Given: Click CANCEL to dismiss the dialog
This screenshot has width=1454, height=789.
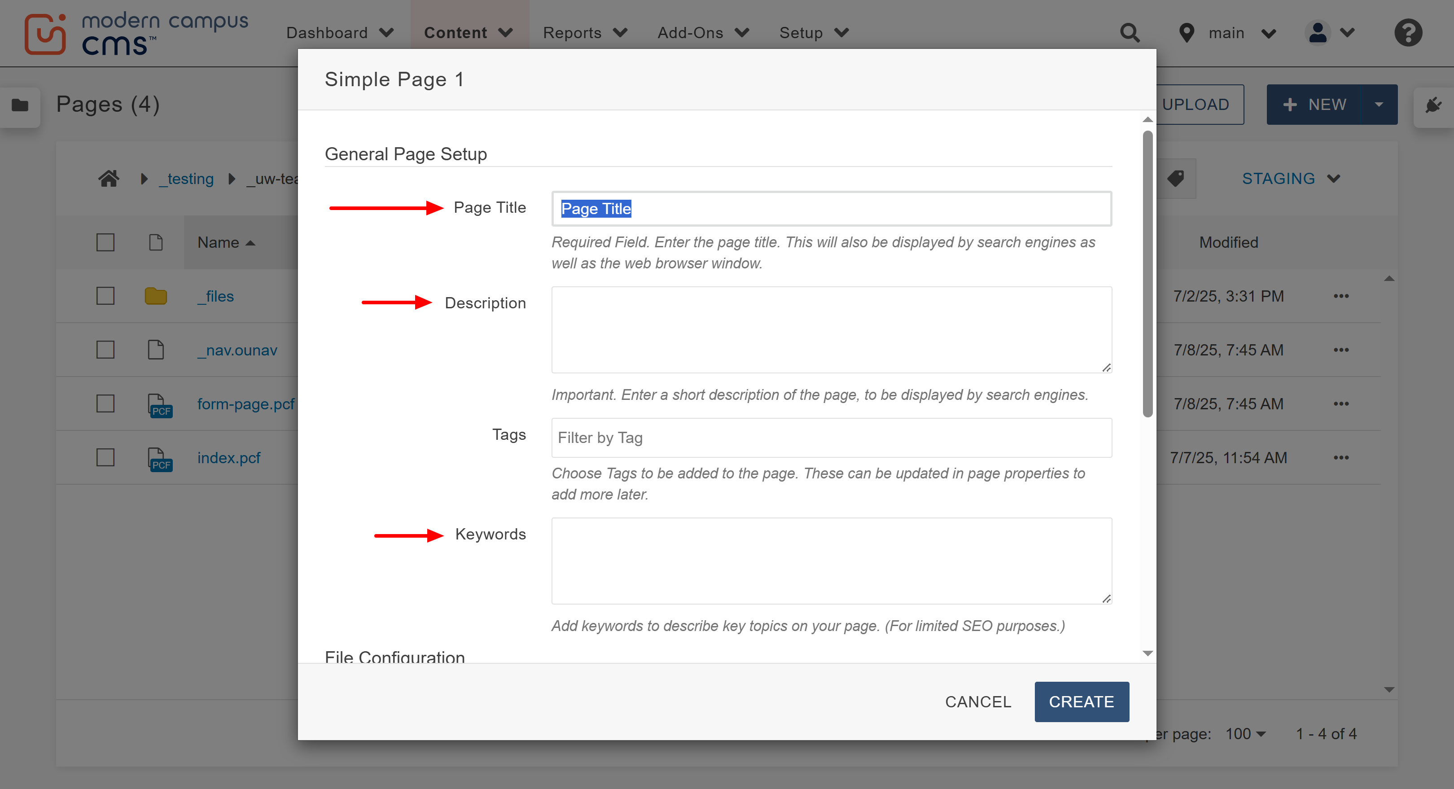Looking at the screenshot, I should click(x=977, y=701).
